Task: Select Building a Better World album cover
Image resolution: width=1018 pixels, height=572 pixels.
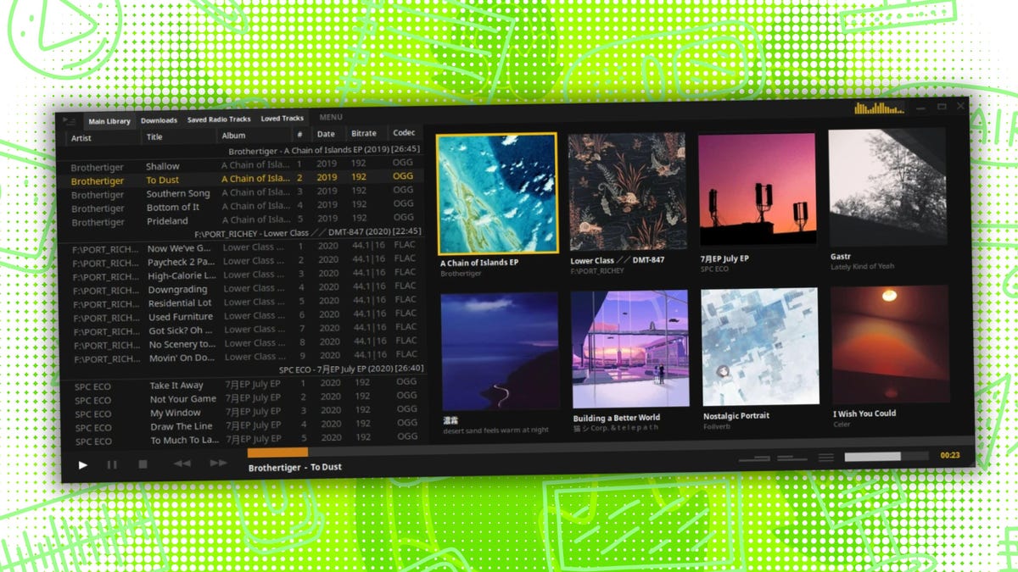Action: [x=629, y=350]
